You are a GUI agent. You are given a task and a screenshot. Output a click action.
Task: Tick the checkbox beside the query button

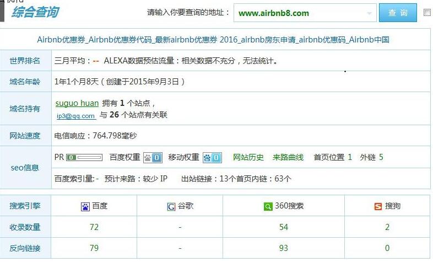[x=427, y=13]
